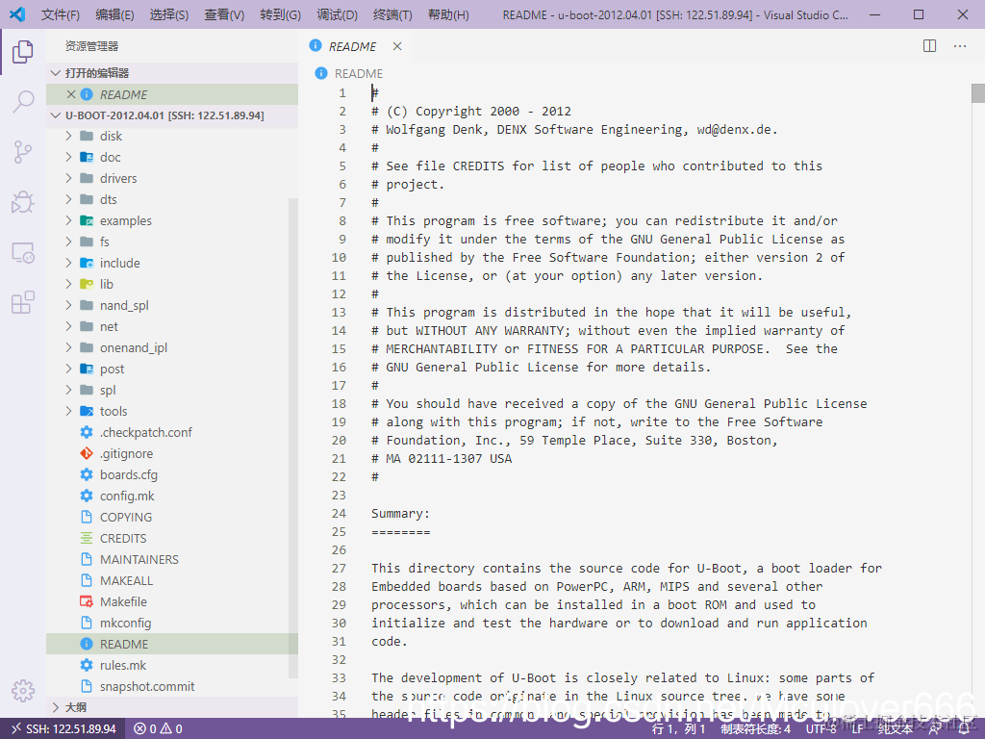The height and width of the screenshot is (739, 985).
Task: Open config.mk file
Action: click(127, 497)
